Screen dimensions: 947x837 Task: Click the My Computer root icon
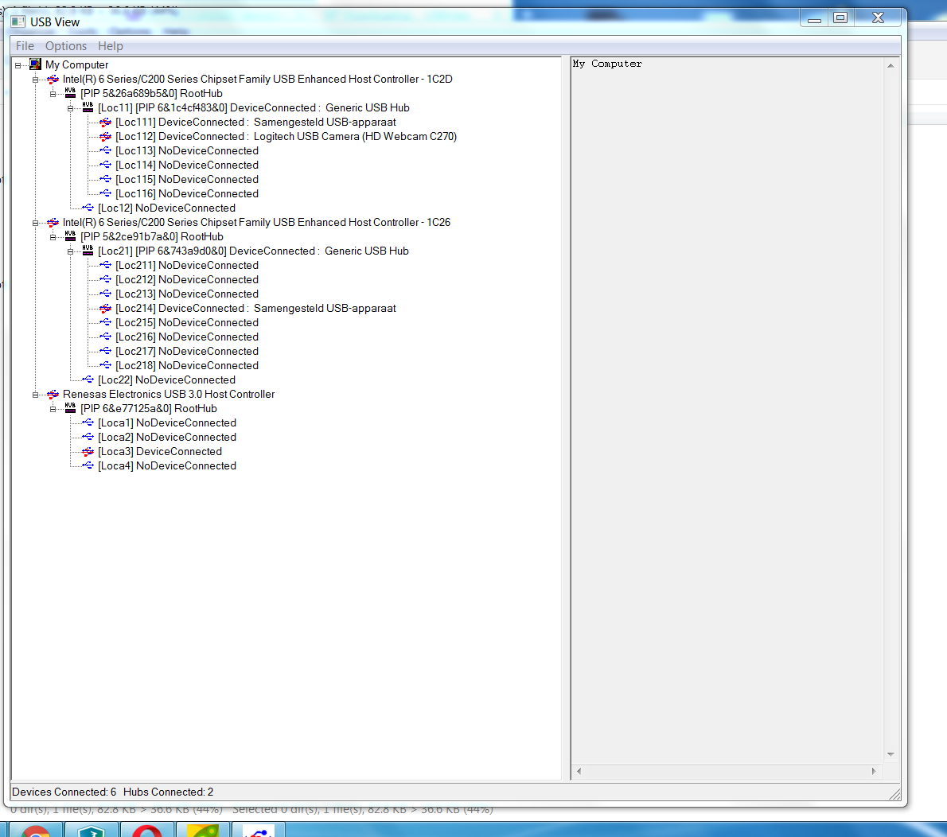click(36, 64)
